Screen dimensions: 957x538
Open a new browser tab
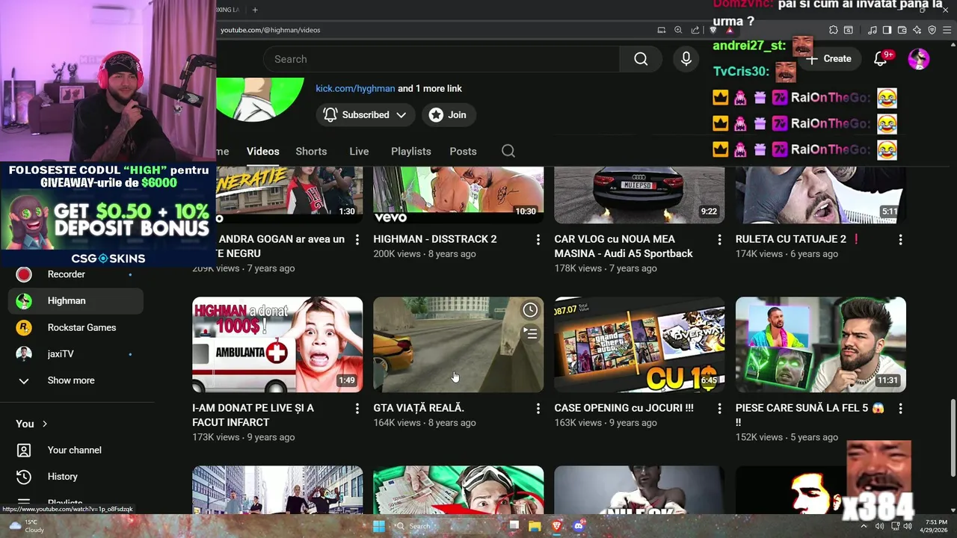[255, 10]
